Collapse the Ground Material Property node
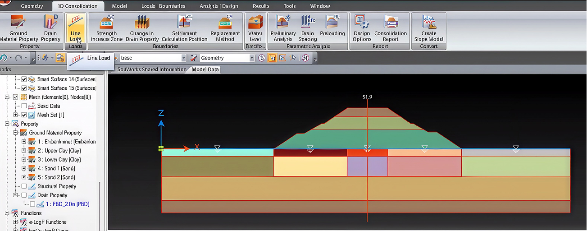 tap(16, 133)
